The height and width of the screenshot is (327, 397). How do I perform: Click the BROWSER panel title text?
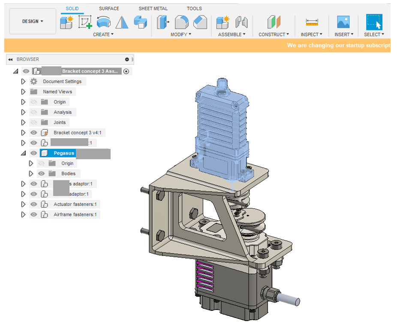click(x=28, y=59)
